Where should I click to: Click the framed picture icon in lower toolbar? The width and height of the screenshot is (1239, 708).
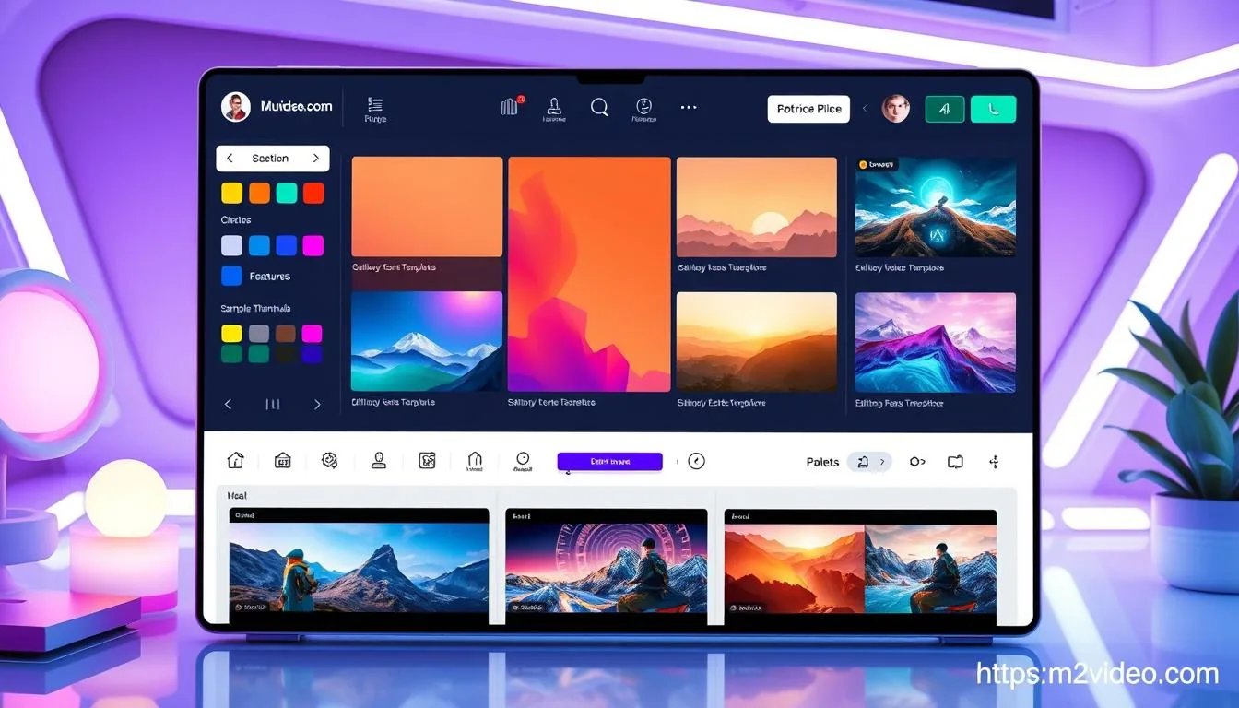coord(427,461)
